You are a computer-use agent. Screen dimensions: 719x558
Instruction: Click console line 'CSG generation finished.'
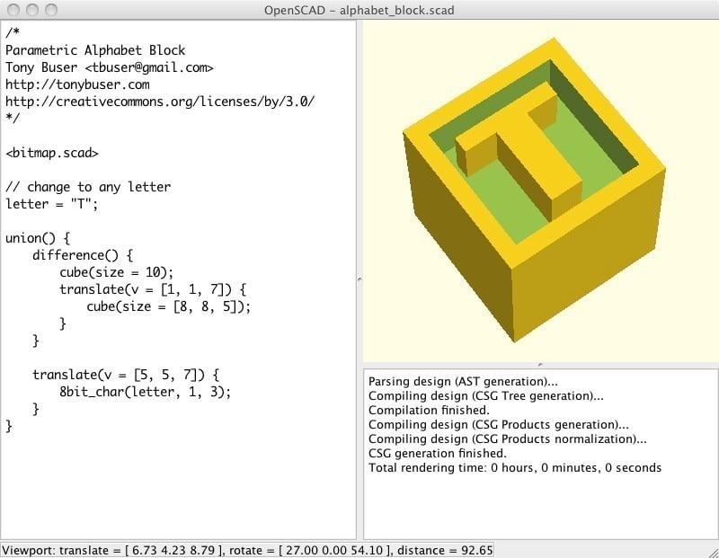pyautogui.click(x=438, y=453)
